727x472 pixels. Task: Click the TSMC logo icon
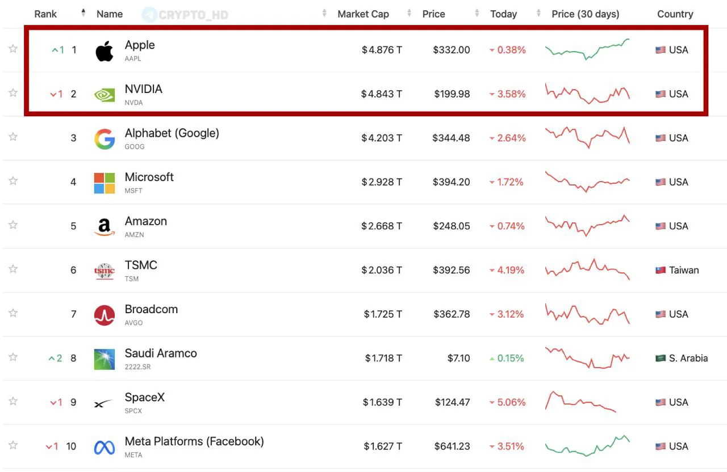[105, 271]
